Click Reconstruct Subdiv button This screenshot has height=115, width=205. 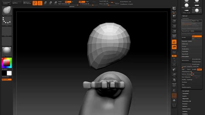click(192, 31)
